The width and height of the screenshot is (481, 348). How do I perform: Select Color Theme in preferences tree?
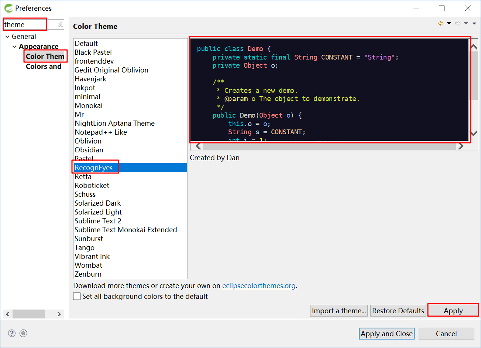pos(45,57)
